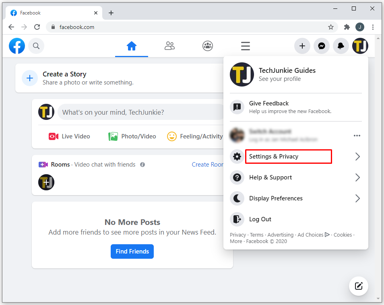The height and width of the screenshot is (305, 384).
Task: Select Log Out from account menu
Action: coord(260,219)
